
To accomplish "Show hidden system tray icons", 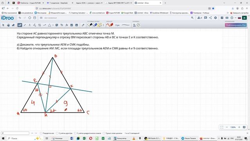I will click(219, 138).
